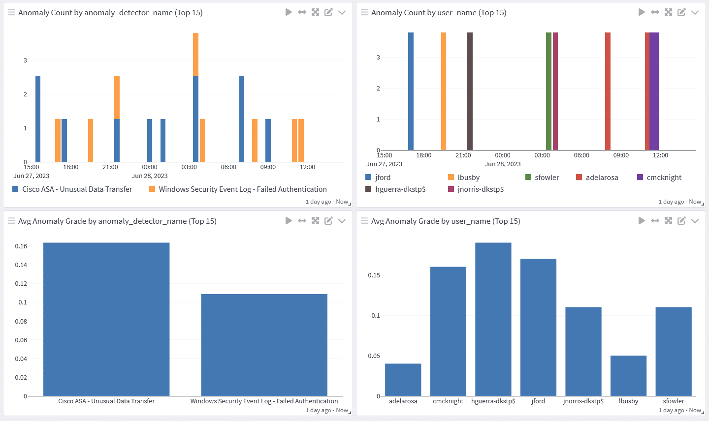Viewport: 709px width, 421px height.
Task: Open chevron dropdown on Anomaly Count by user_name
Action: (695, 12)
